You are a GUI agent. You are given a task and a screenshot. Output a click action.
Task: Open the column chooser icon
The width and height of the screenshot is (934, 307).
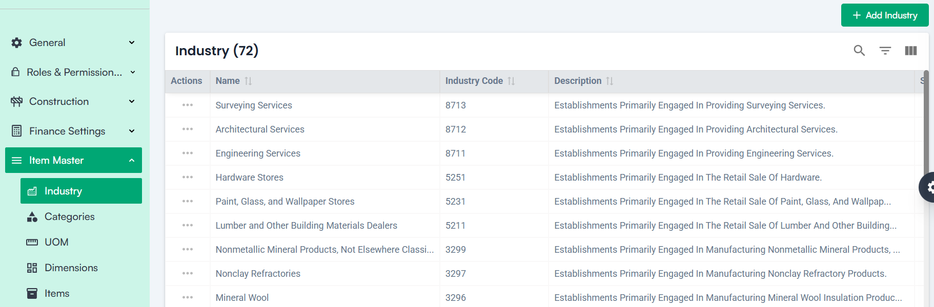(910, 51)
